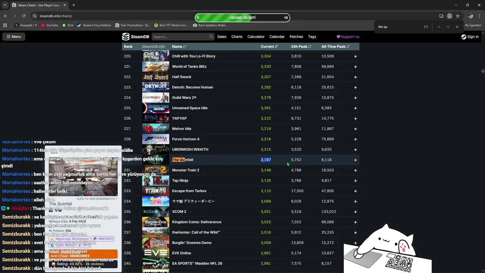485x273 pixels.
Task: Expand the Monster Train 2 row with plus
Action: click(355, 170)
